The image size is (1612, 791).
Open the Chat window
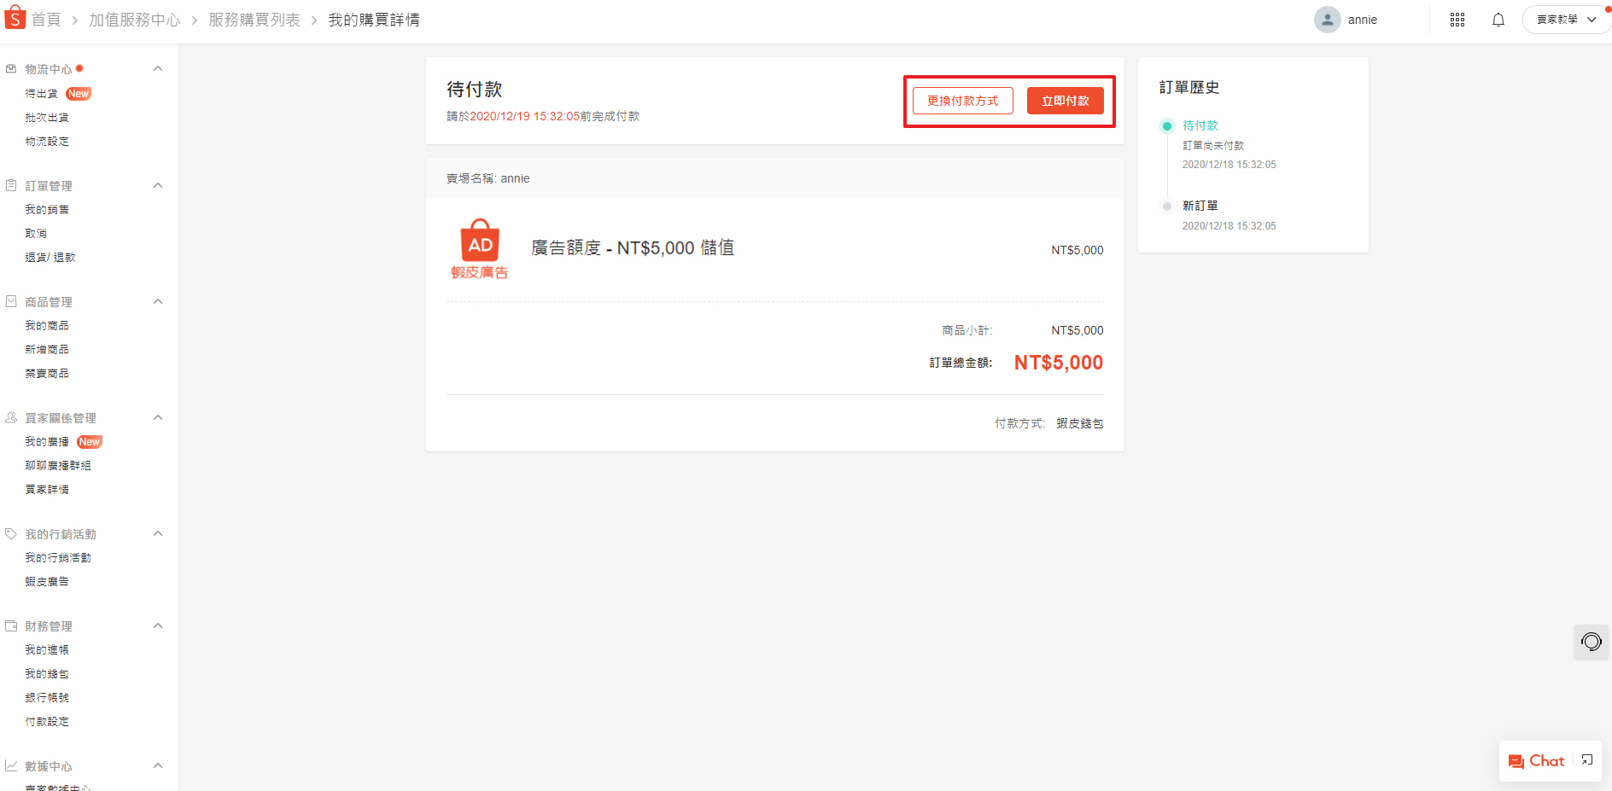(x=1536, y=761)
